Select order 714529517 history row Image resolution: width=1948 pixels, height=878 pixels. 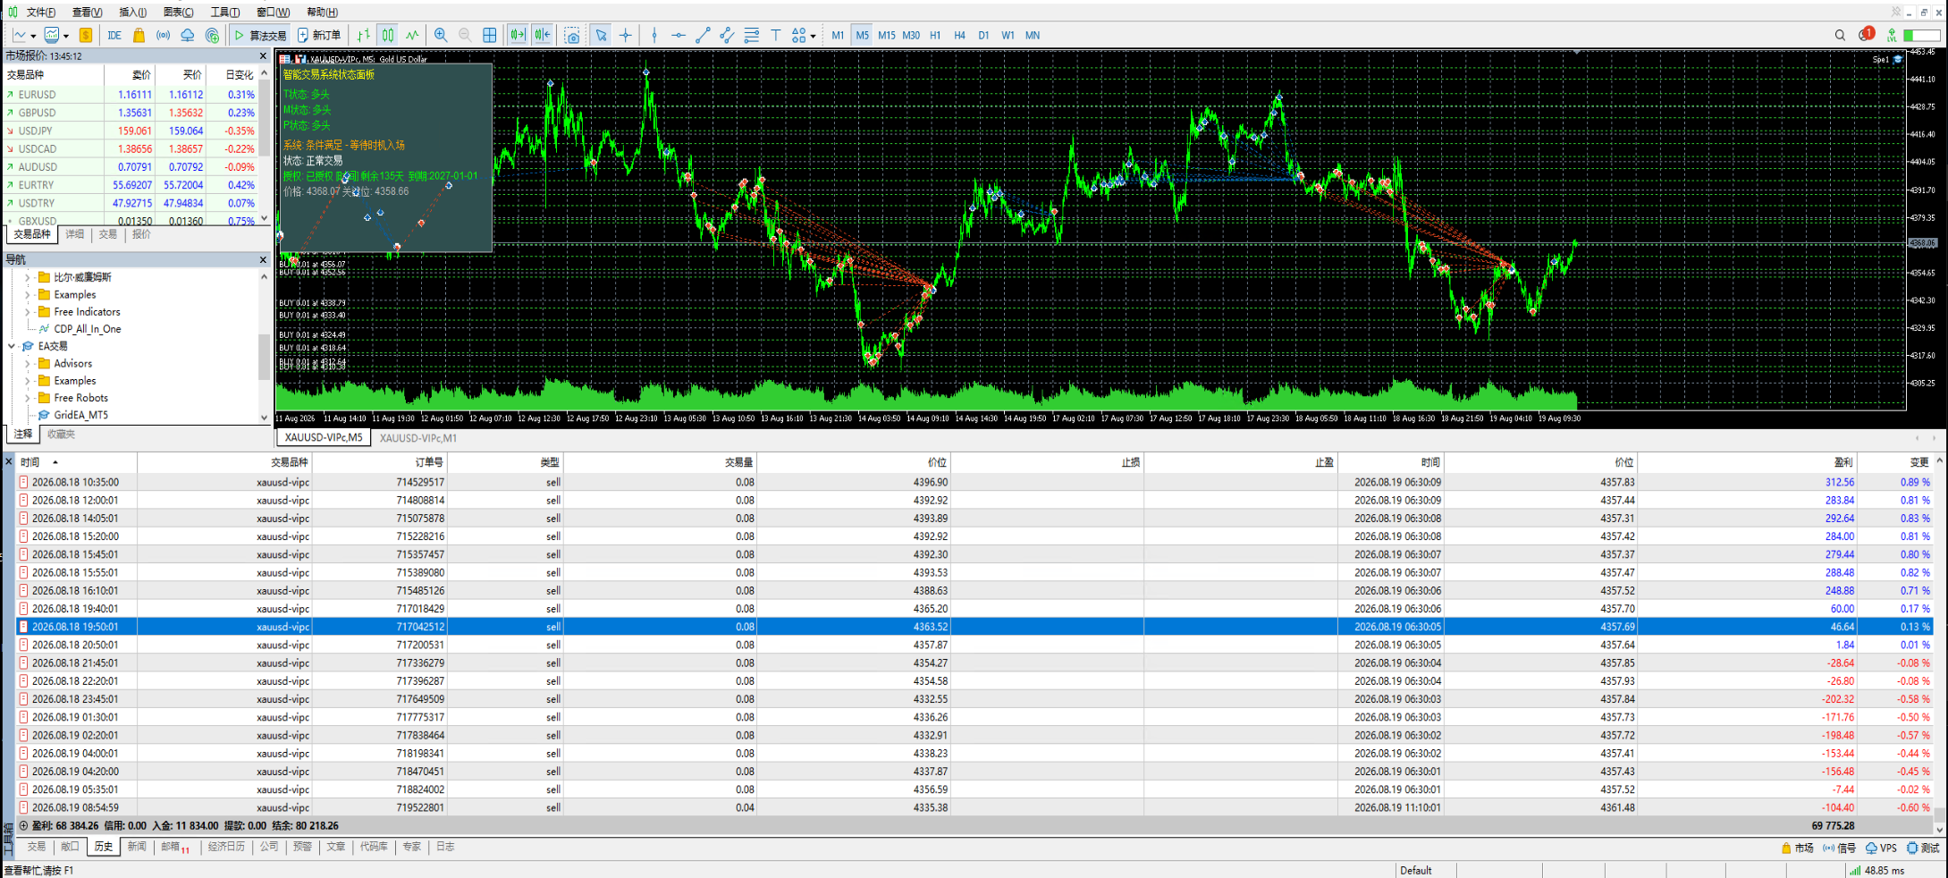point(974,482)
